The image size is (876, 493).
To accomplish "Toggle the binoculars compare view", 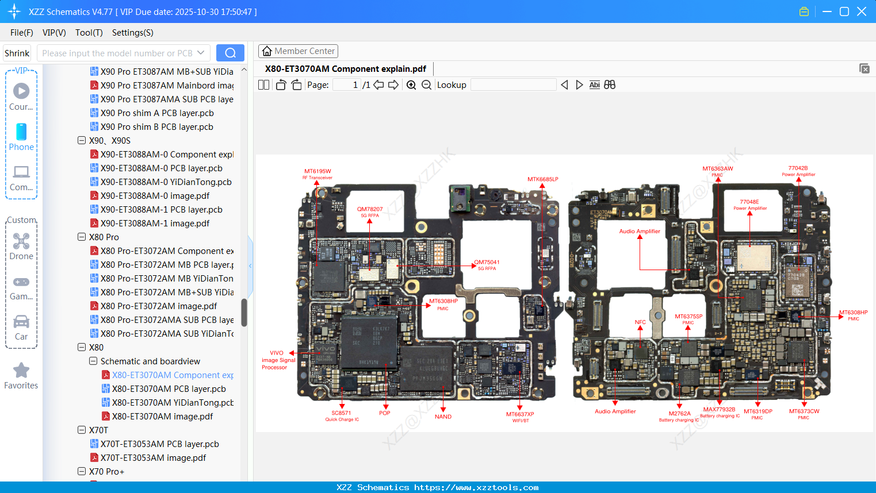I will point(610,84).
